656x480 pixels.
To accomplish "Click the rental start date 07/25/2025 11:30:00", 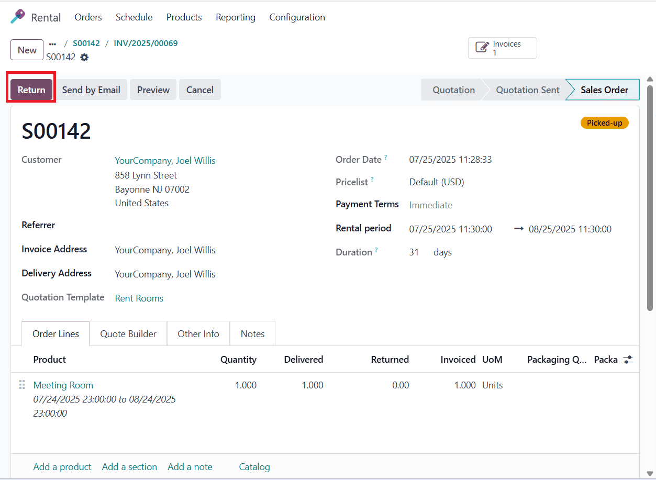I will pyautogui.click(x=451, y=229).
